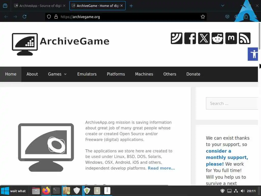Close the ArchiveApp tab
This screenshot has height=196, width=261.
coord(64,6)
